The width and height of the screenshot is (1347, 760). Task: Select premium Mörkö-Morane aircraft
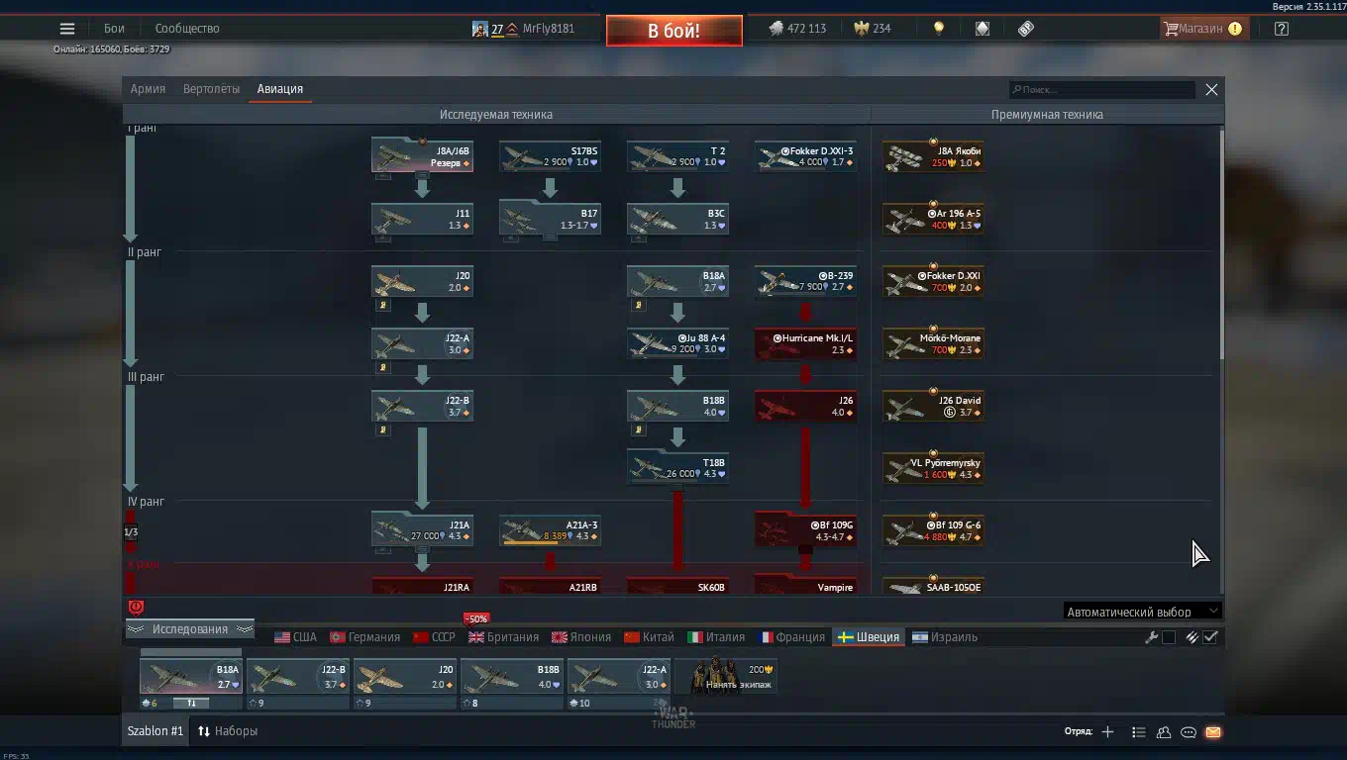click(x=933, y=343)
